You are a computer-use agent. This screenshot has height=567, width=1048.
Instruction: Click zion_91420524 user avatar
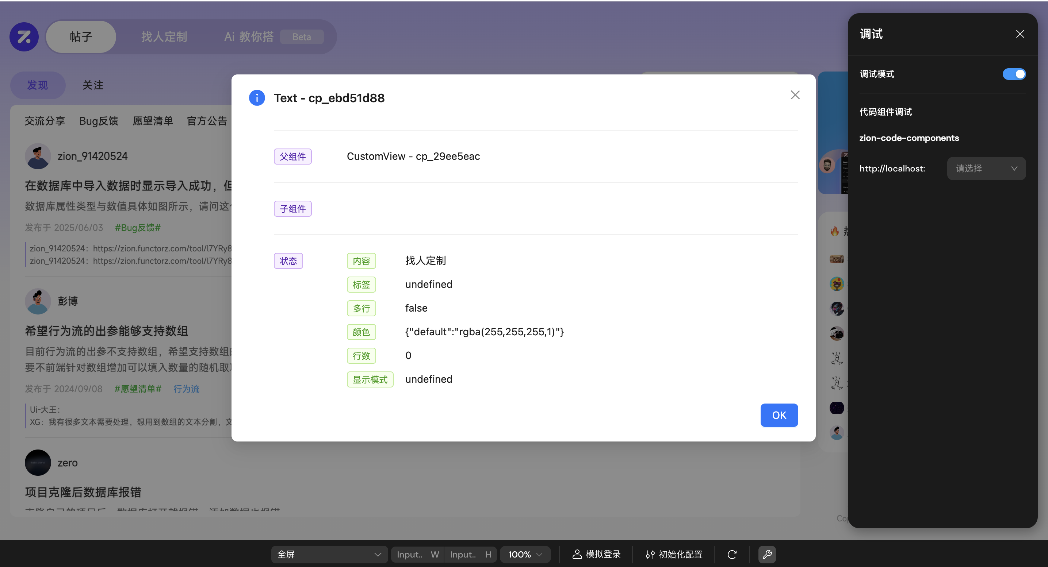click(37, 156)
